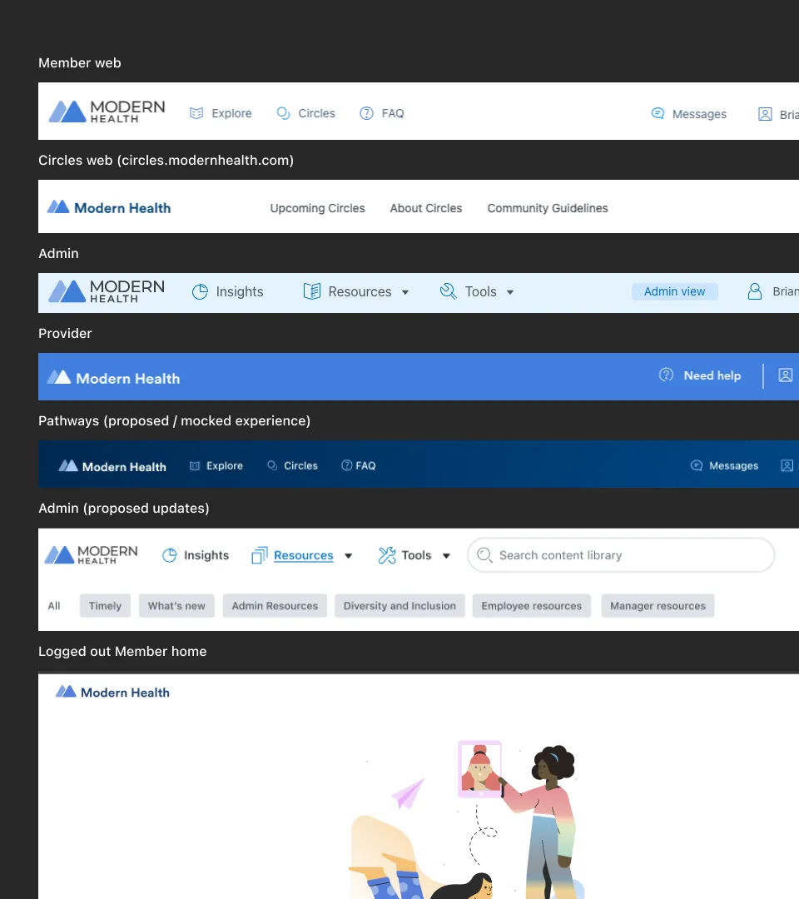799x899 pixels.
Task: Click the Need help question icon in Provider bar
Action: click(666, 375)
